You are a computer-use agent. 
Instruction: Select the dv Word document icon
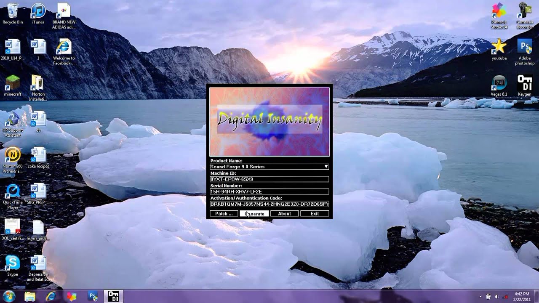pos(38,122)
